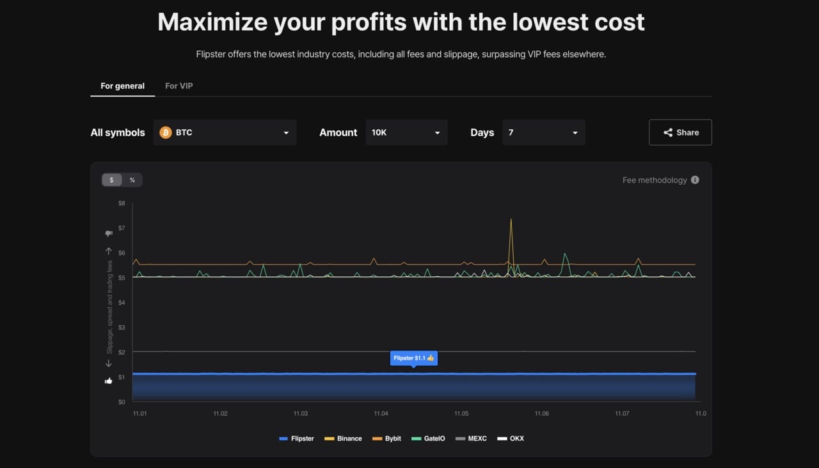819x468 pixels.
Task: Click the Binance spike peak on chart
Action: [x=511, y=220]
